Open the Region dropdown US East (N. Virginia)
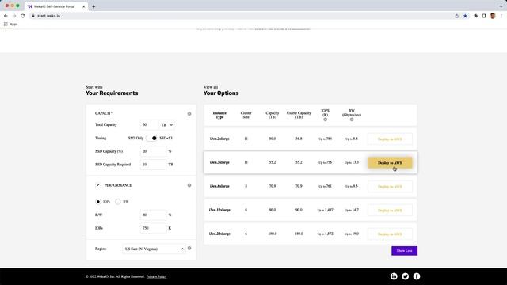Image resolution: width=507 pixels, height=285 pixels. tap(154, 249)
